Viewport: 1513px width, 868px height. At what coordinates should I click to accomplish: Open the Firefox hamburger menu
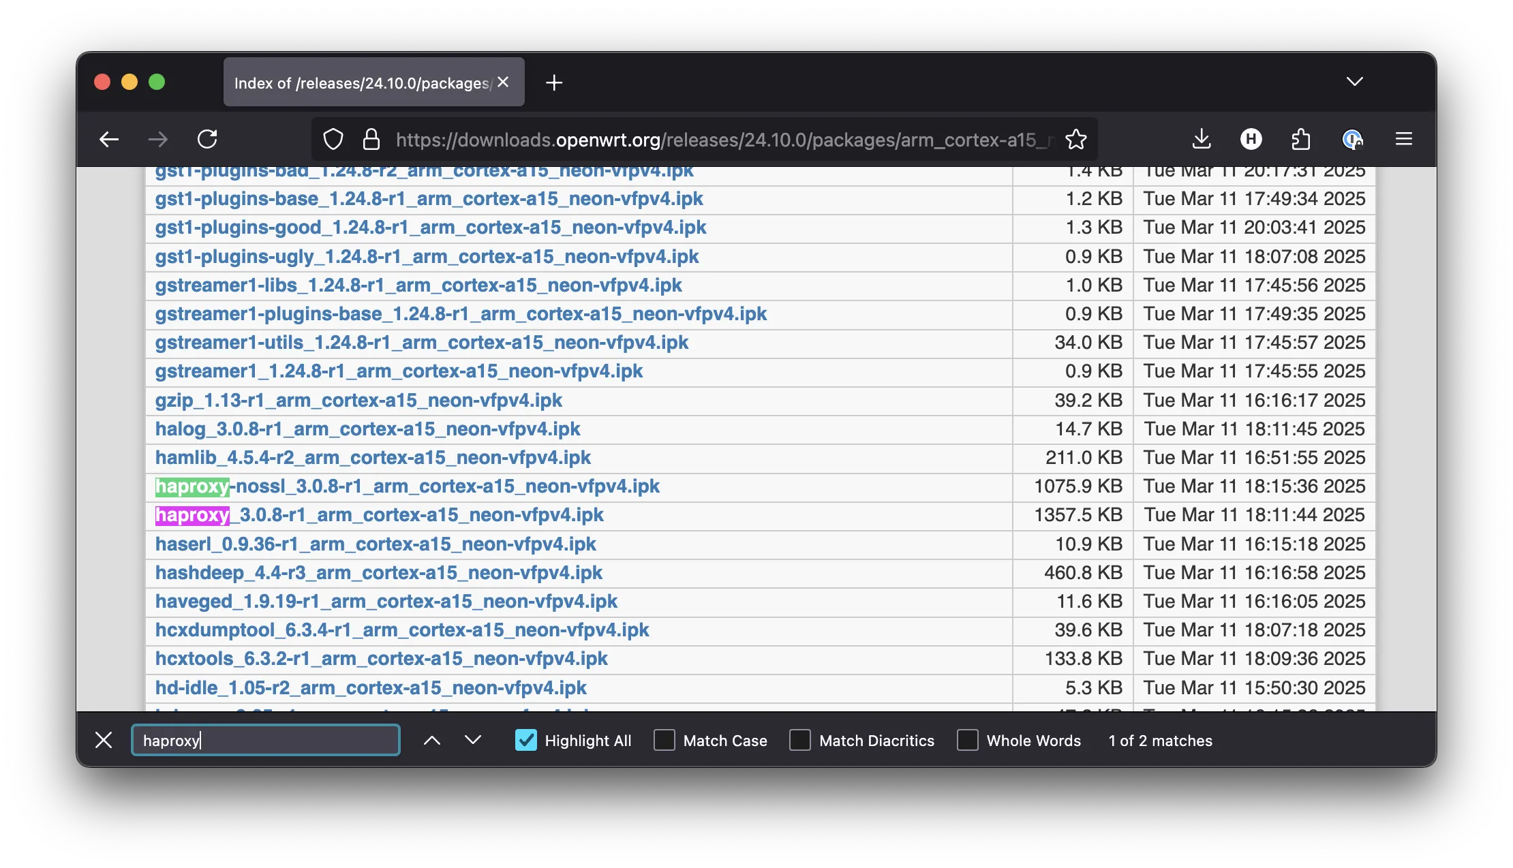tap(1404, 140)
